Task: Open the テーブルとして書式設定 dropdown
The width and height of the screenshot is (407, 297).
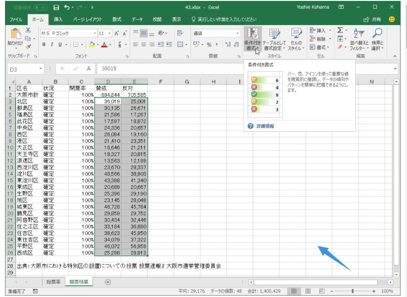Action: tap(274, 39)
